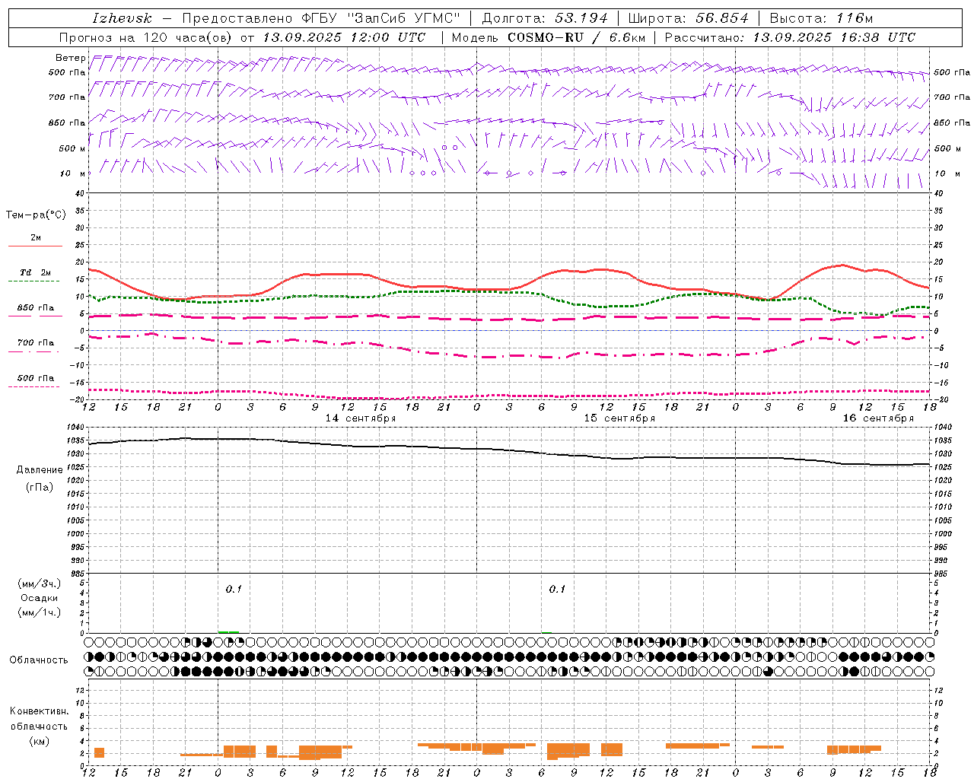Viewport: 974px width, 779px height.
Task: Click the '16 сентября' date label
Action: [x=878, y=418]
